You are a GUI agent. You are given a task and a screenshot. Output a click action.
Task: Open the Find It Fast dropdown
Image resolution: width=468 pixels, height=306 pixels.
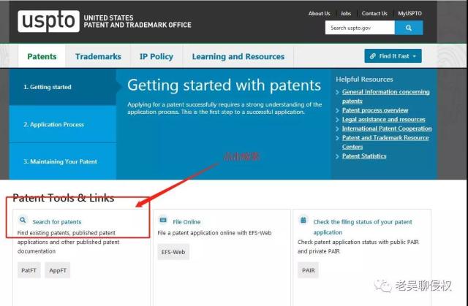click(x=393, y=56)
